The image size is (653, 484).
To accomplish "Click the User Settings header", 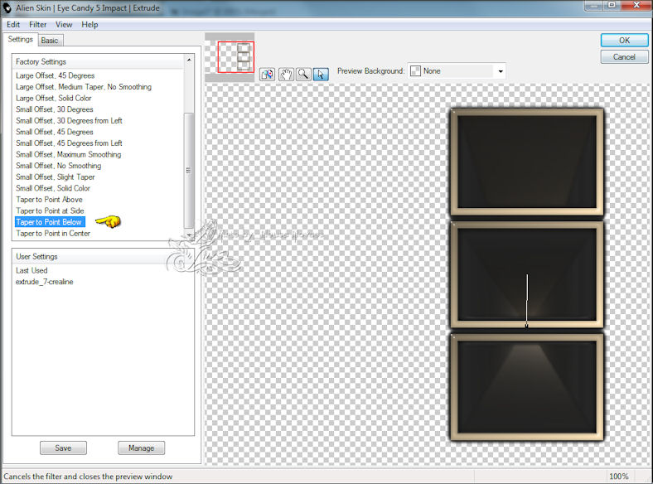I will coord(103,257).
